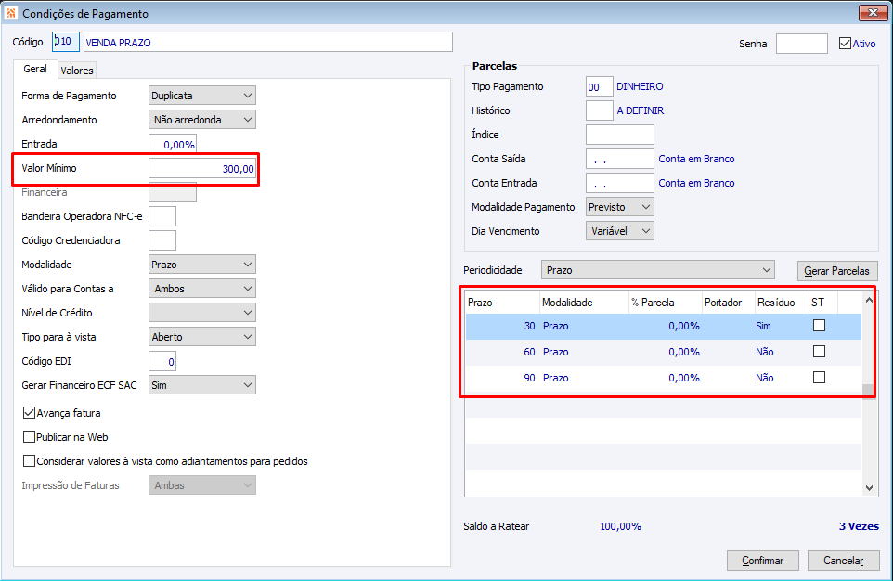
Task: Click the Código input field
Action: click(x=66, y=42)
